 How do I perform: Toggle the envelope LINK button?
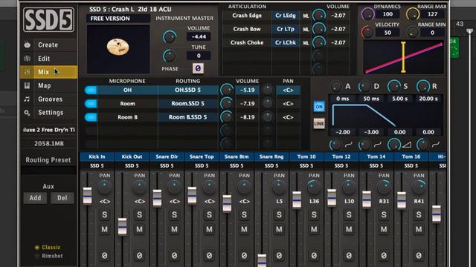tap(319, 124)
